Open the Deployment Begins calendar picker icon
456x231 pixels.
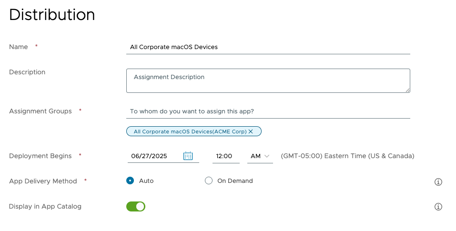pyautogui.click(x=188, y=156)
